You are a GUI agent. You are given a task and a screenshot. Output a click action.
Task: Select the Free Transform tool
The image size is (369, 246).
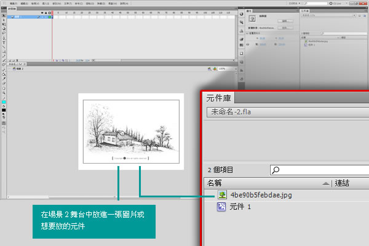coord(4,24)
